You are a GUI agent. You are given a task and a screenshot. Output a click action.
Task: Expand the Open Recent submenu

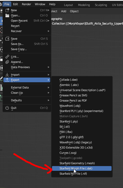tap(27, 21)
